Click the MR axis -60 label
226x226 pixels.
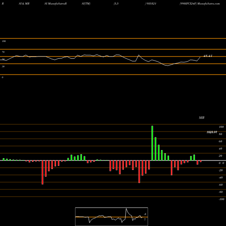coord(221,185)
